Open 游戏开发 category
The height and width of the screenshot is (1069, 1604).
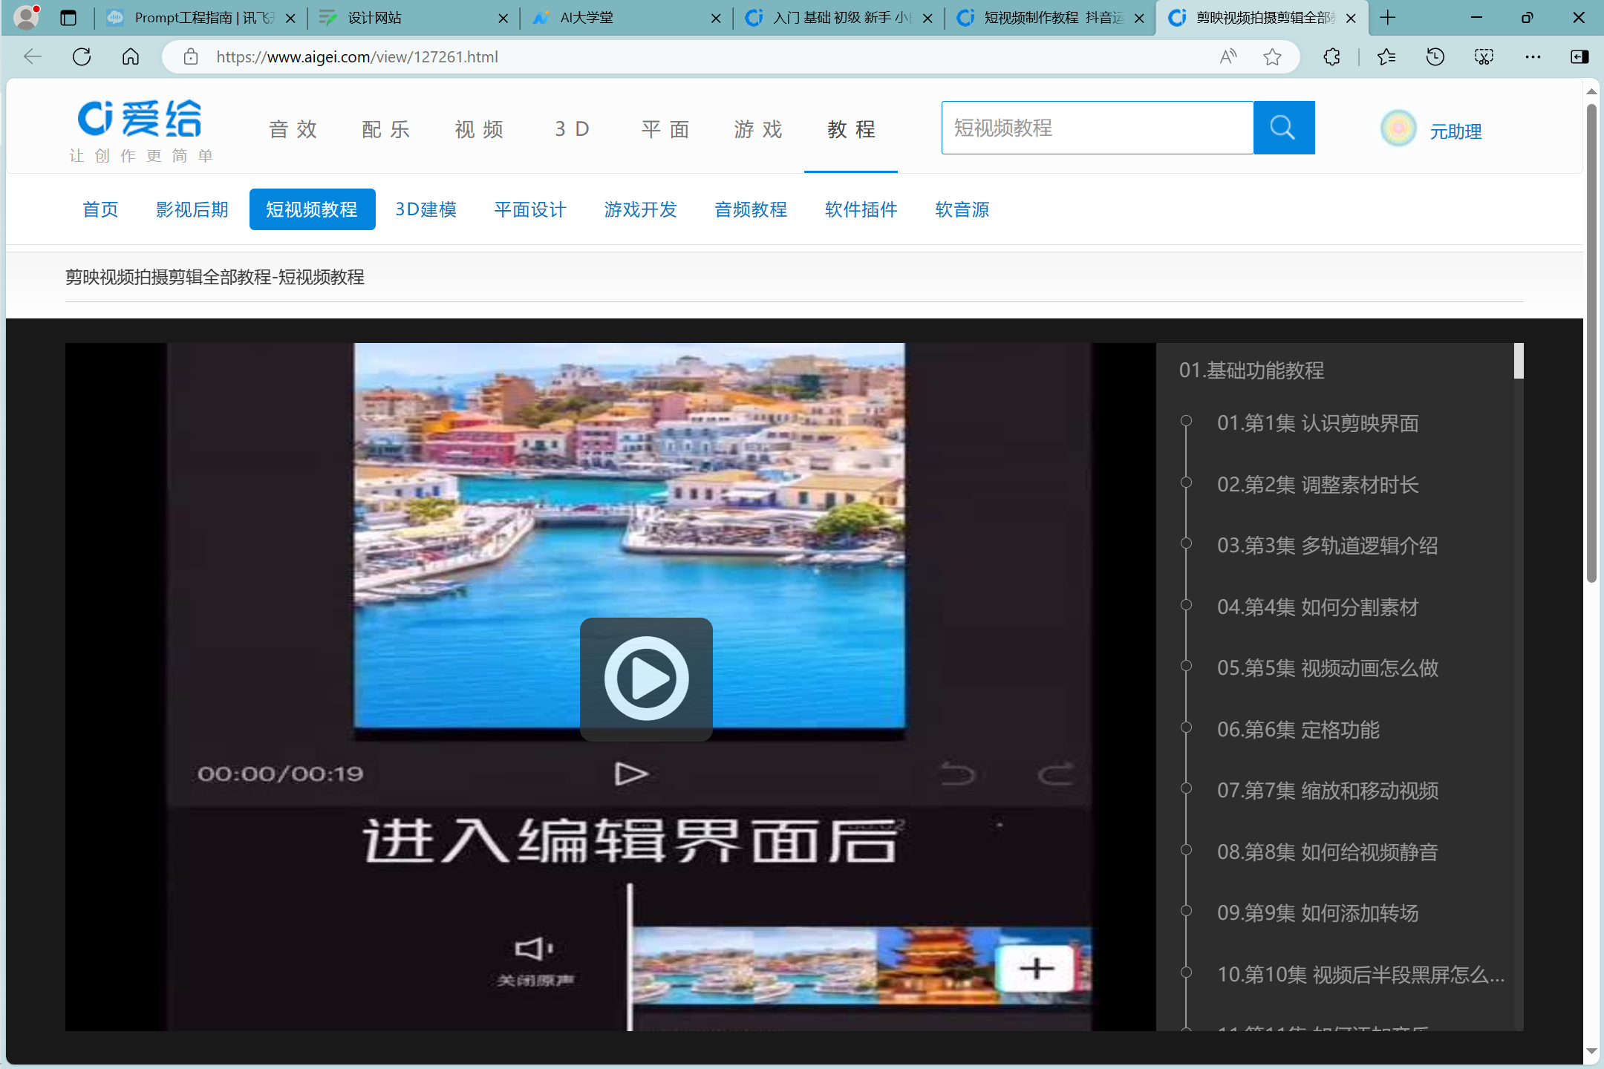click(x=641, y=209)
